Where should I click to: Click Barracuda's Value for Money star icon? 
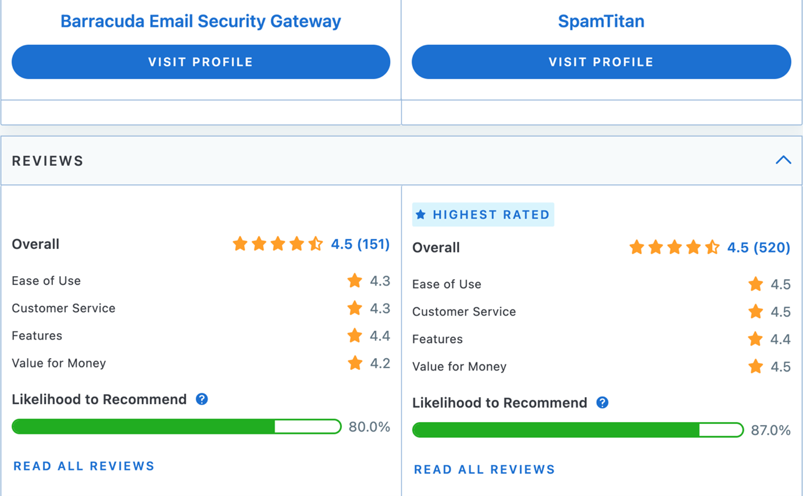coord(355,363)
